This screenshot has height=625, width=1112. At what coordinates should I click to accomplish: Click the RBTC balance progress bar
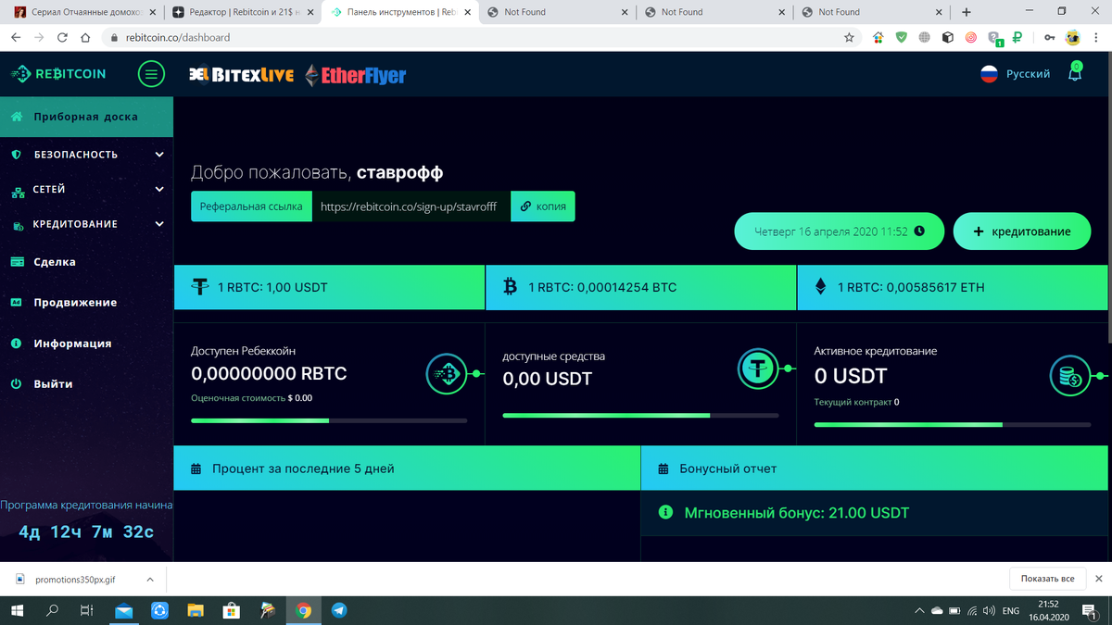[x=329, y=420]
